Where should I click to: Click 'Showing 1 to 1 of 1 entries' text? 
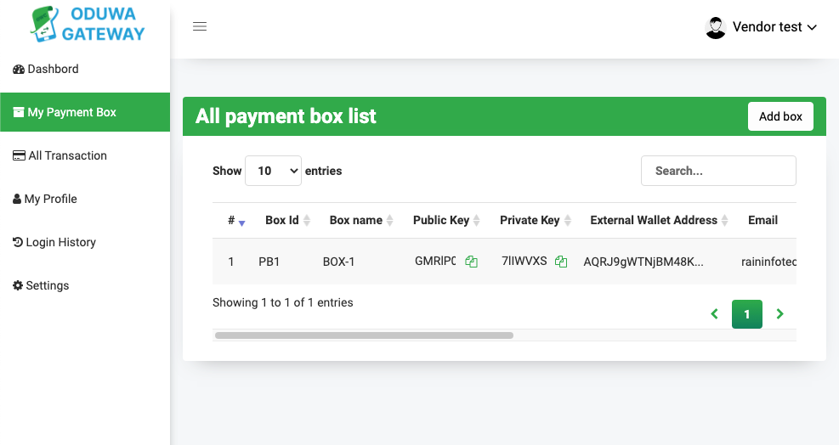click(282, 302)
